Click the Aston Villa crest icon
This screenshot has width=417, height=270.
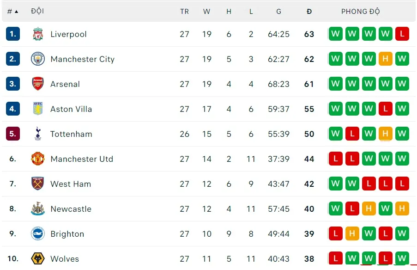pyautogui.click(x=38, y=109)
